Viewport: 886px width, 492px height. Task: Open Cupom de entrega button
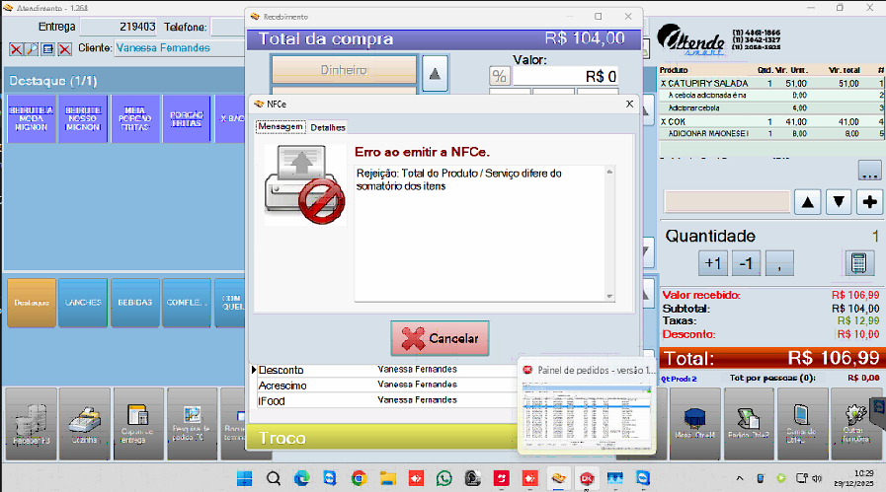[x=137, y=424]
